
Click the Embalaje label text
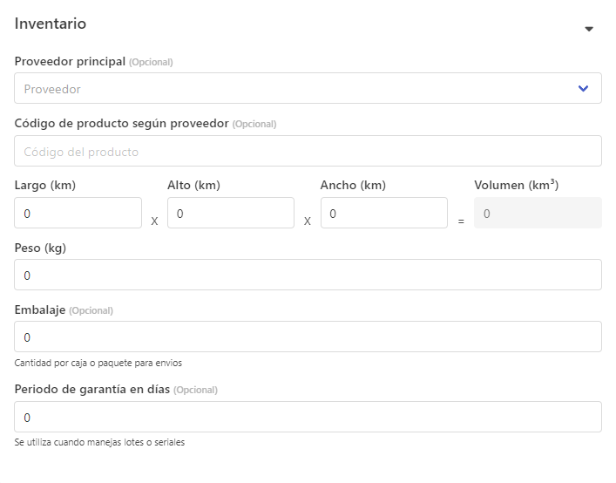pyautogui.click(x=40, y=310)
